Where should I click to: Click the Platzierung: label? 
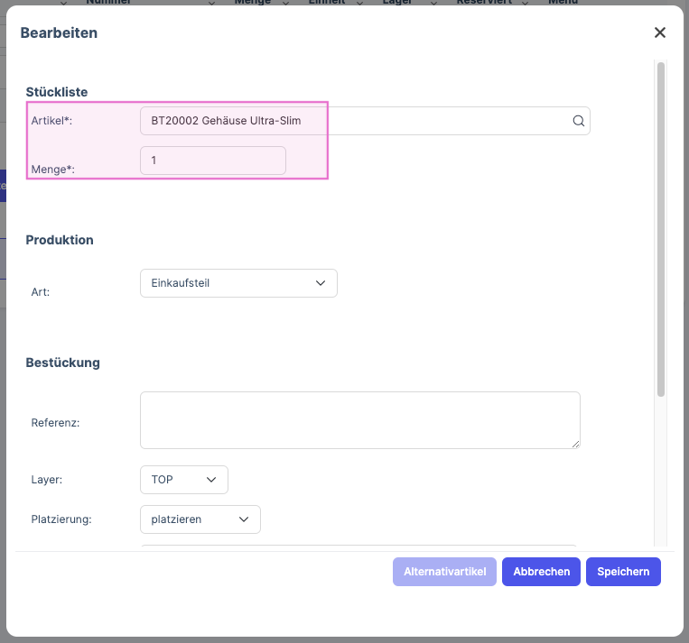point(62,519)
